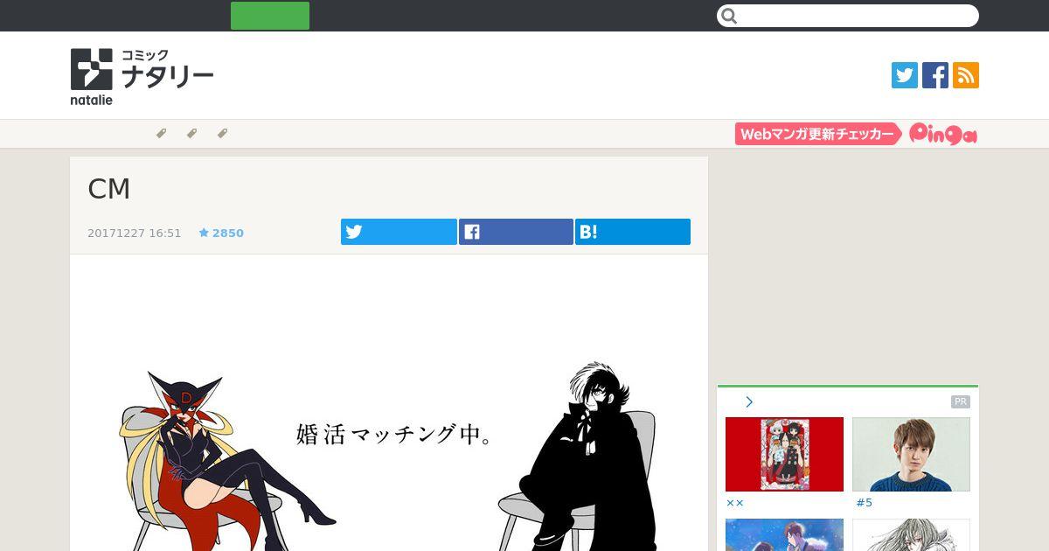
Task: Click the magnifier icon in search bar
Action: click(730, 16)
